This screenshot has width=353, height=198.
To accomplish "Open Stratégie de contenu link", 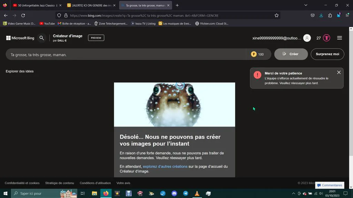I will [59, 183].
